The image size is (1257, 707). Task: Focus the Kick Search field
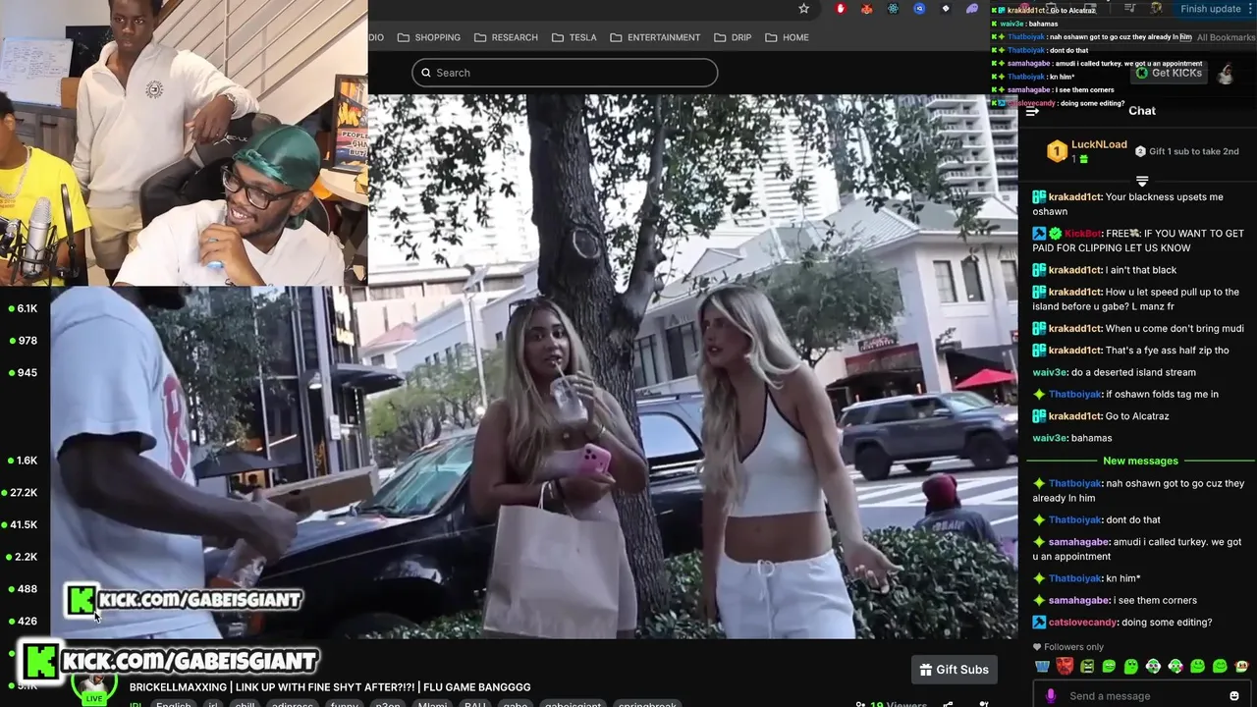coord(565,73)
